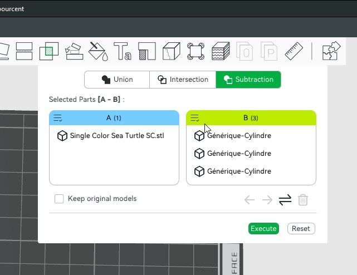Click the move-right arrow icon
Viewport: 357px width, 275px height.
point(267,200)
